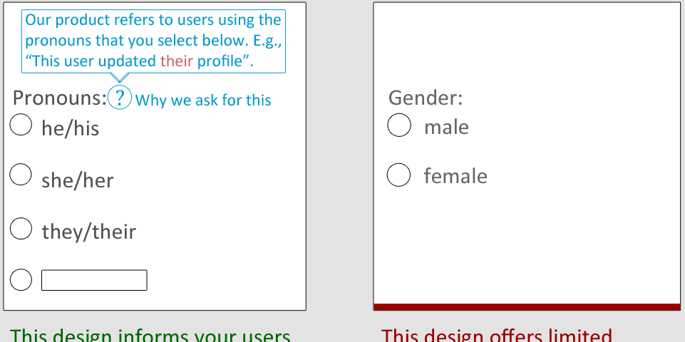Click the pronoun explanation tooltip box
685x342 pixels.
(153, 41)
